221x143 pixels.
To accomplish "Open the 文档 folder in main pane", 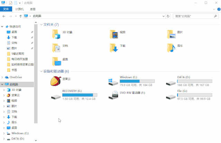I will pyautogui.click(x=56, y=48).
